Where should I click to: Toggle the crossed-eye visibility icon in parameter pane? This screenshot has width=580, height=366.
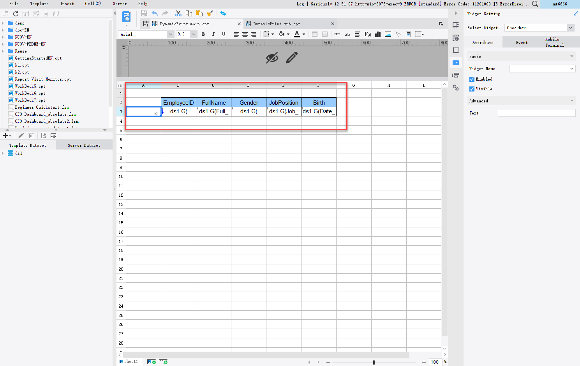click(272, 58)
